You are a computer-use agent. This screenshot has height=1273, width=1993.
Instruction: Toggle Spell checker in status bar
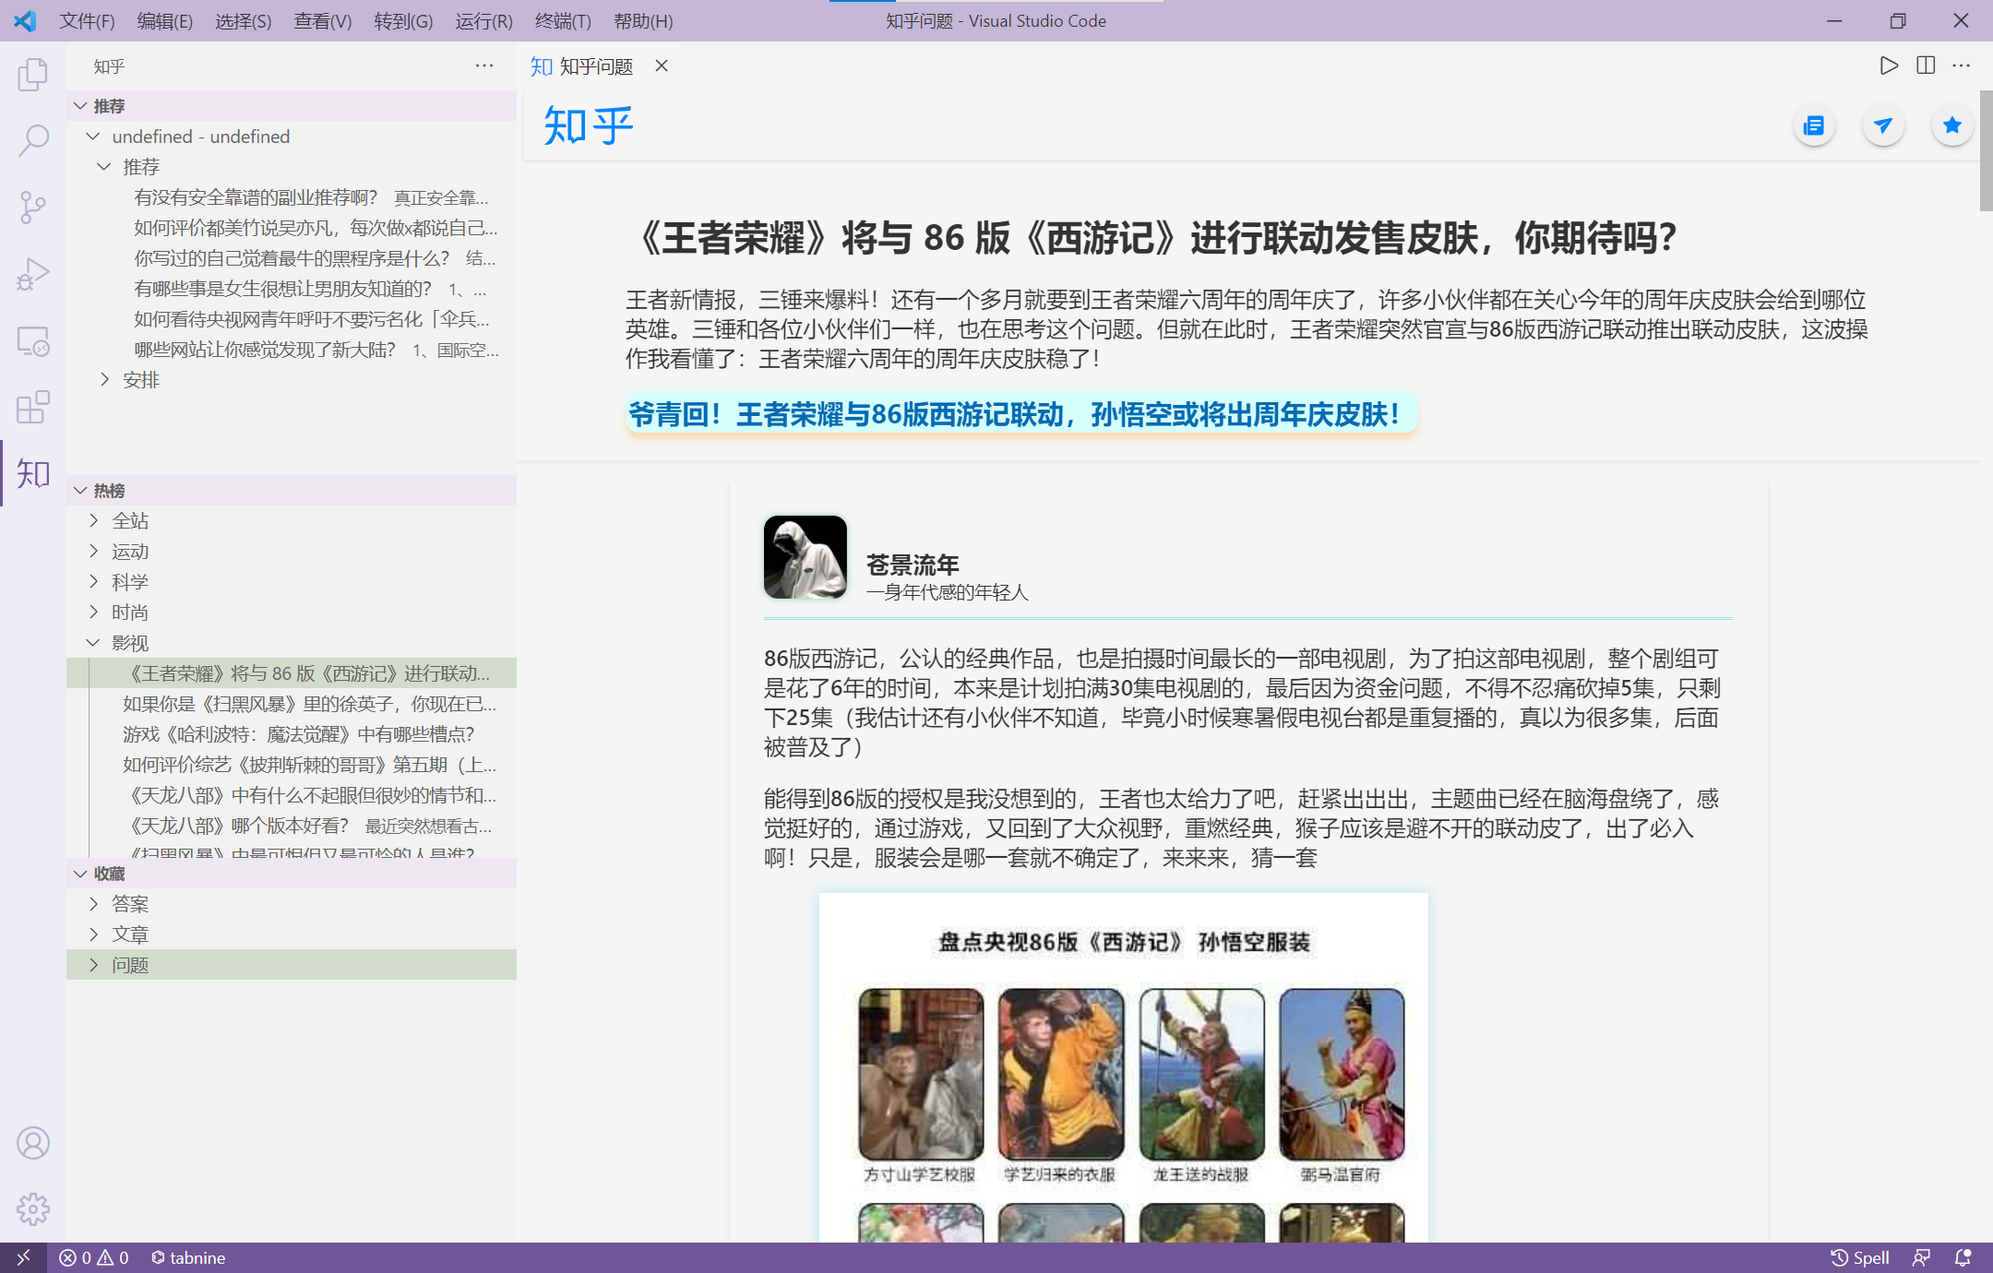pyautogui.click(x=1860, y=1257)
